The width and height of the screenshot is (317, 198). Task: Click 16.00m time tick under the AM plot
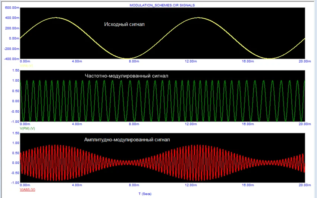(x=248, y=185)
